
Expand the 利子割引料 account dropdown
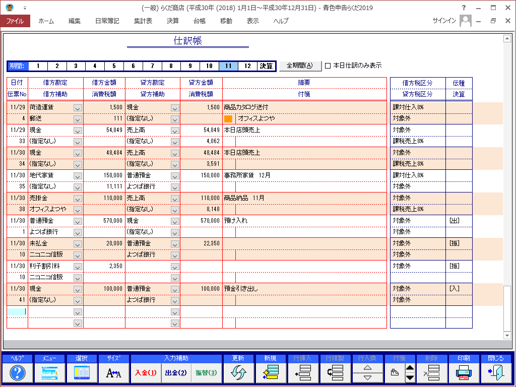coord(78,267)
